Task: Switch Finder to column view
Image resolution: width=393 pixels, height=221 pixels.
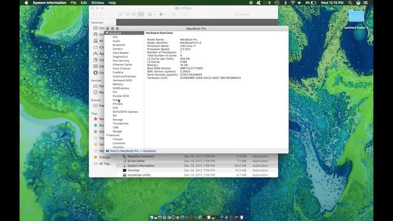Action: (134, 15)
